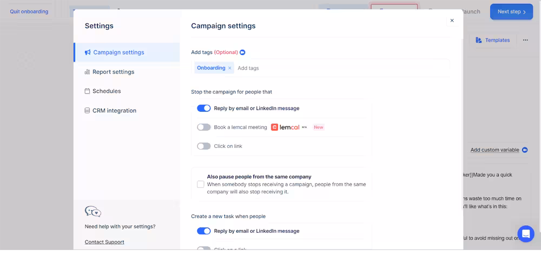
Task: Check Also pause people from same company
Action: pyautogui.click(x=201, y=184)
